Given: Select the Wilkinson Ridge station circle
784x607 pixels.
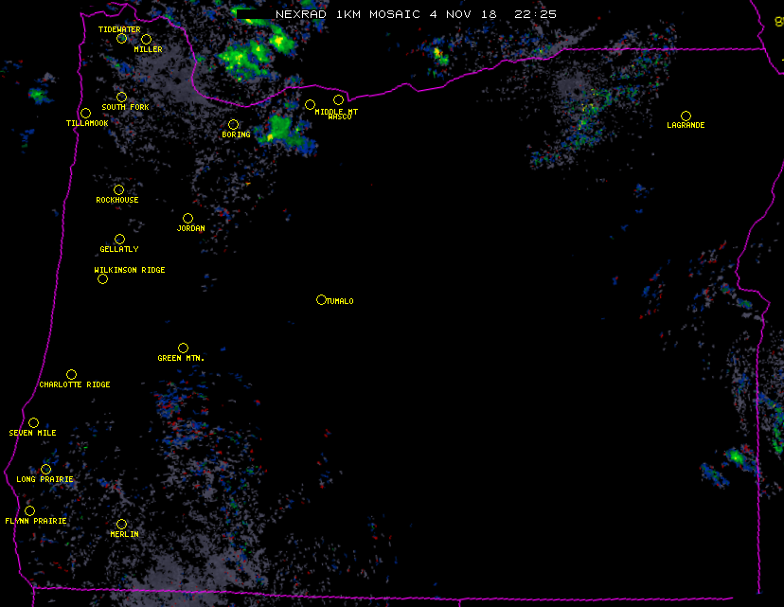Looking at the screenshot, I should (x=102, y=278).
